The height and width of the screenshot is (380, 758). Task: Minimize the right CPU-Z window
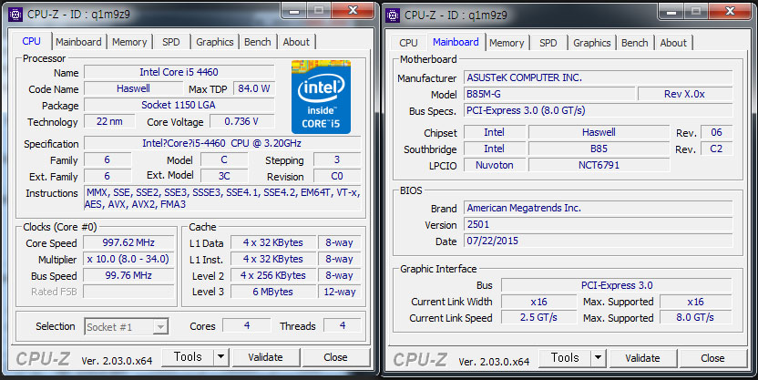pyautogui.click(x=672, y=11)
